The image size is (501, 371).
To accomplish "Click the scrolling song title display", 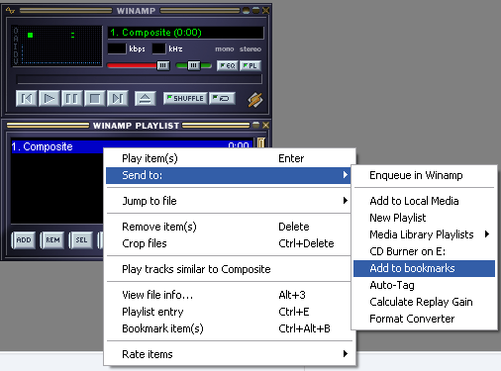I will [186, 33].
